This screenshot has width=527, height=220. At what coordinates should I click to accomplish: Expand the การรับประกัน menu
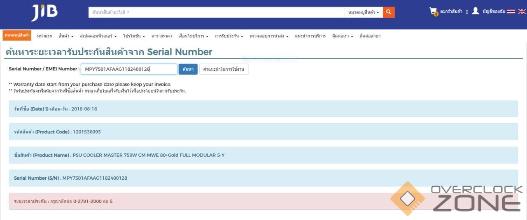[229, 36]
